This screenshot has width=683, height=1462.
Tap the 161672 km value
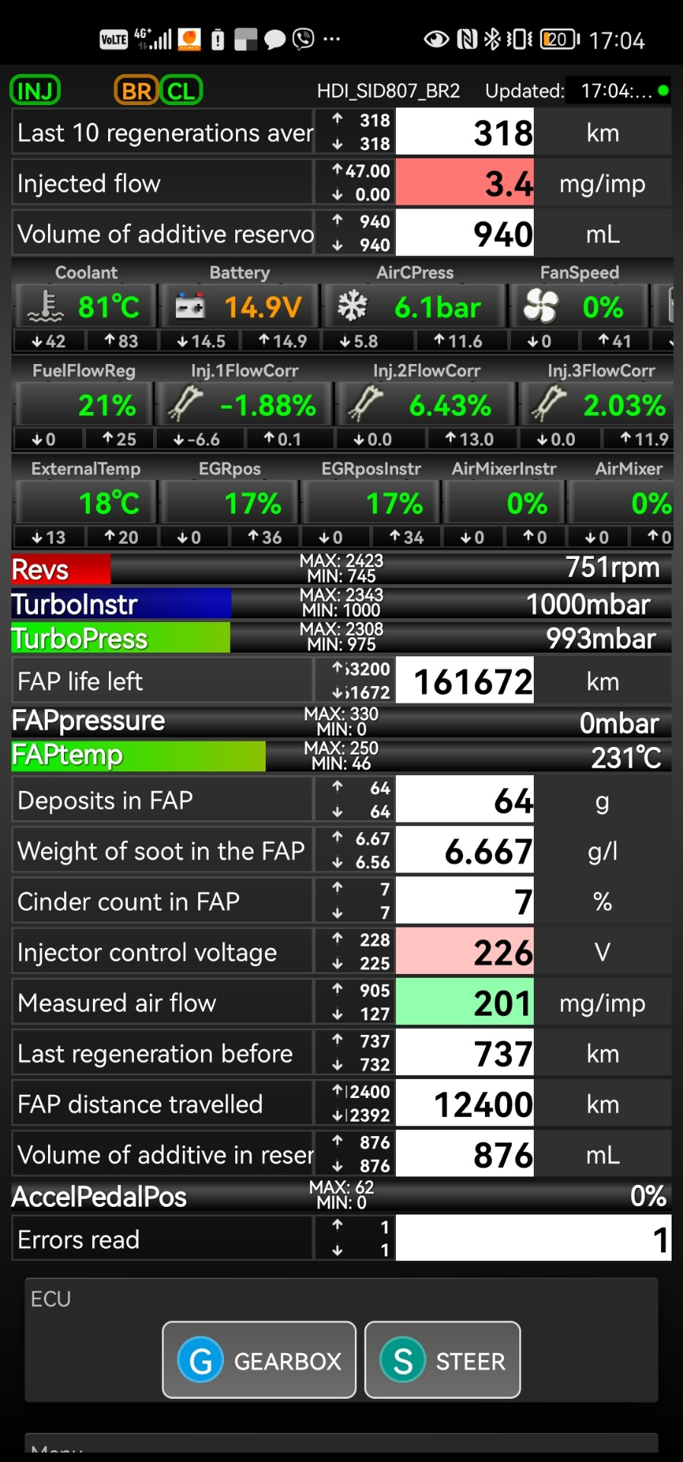(x=464, y=681)
